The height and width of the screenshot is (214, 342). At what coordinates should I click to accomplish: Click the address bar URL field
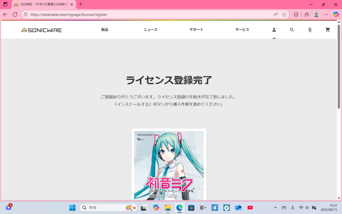[147, 15]
